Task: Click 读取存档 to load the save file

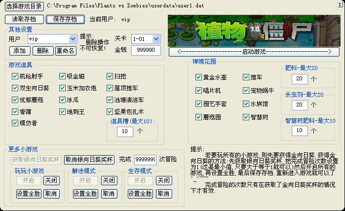Action: pos(24,19)
